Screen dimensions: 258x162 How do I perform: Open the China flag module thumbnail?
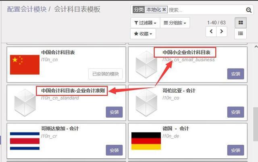coord(25,64)
